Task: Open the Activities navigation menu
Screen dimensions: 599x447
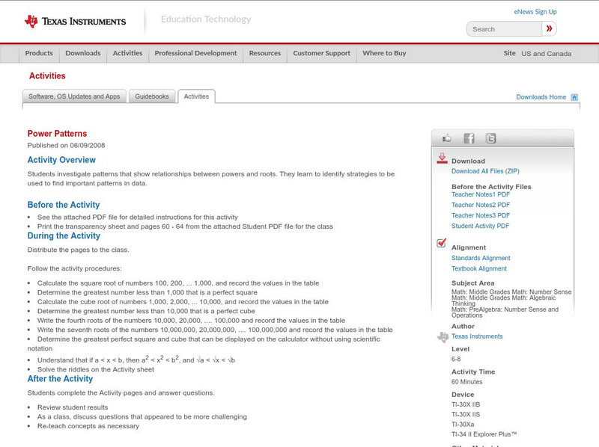Action: 127,53
